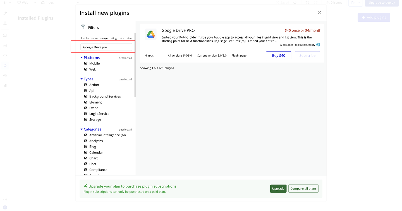
Task: Click Compare all plans button
Action: coord(303,189)
